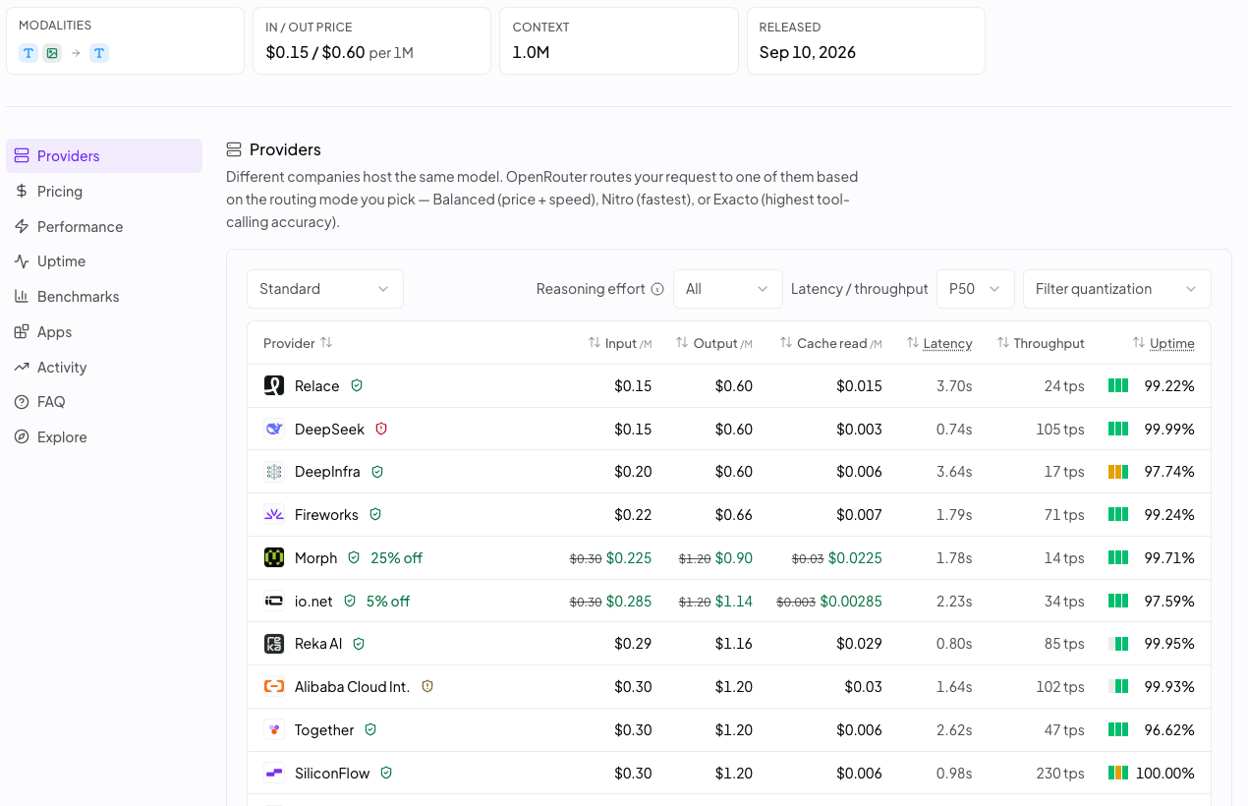The image size is (1248, 806).
Task: Click Reka AI's $0.029 cache read price
Action: pyautogui.click(x=859, y=644)
